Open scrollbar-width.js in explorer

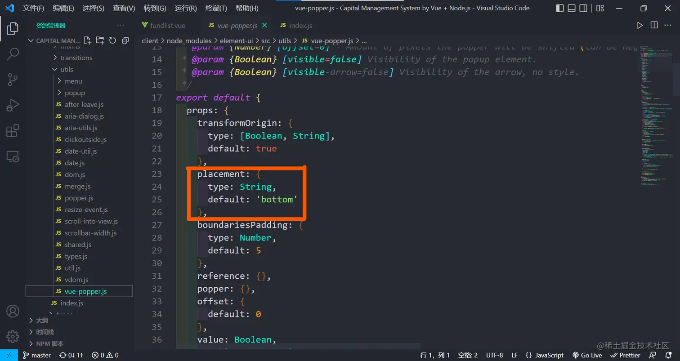[90, 233]
